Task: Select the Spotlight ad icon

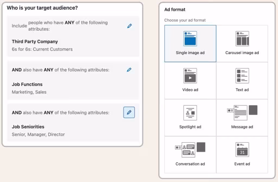Action: (x=190, y=113)
